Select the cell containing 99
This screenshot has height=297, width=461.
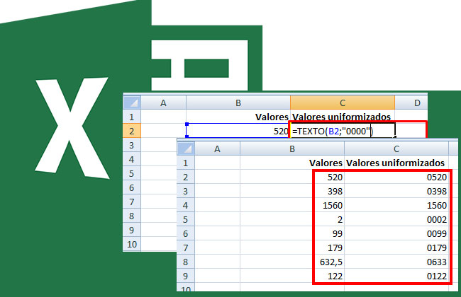tap(292, 233)
